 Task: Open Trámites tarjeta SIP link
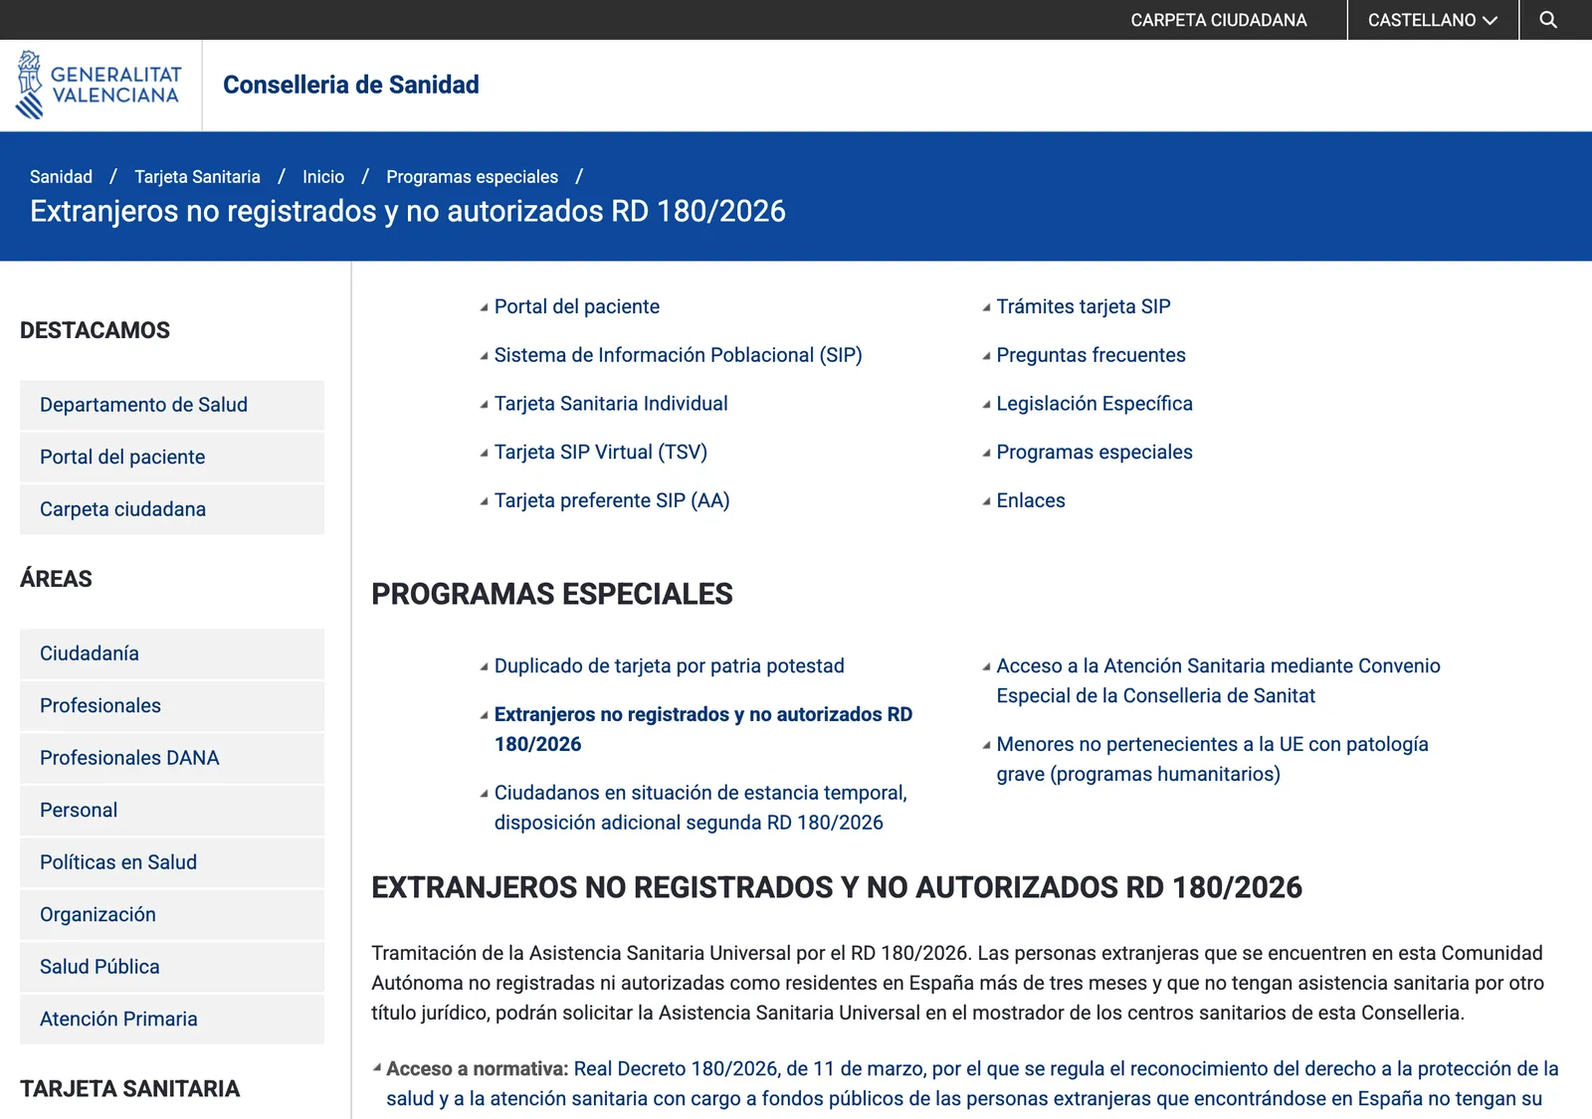(1084, 306)
